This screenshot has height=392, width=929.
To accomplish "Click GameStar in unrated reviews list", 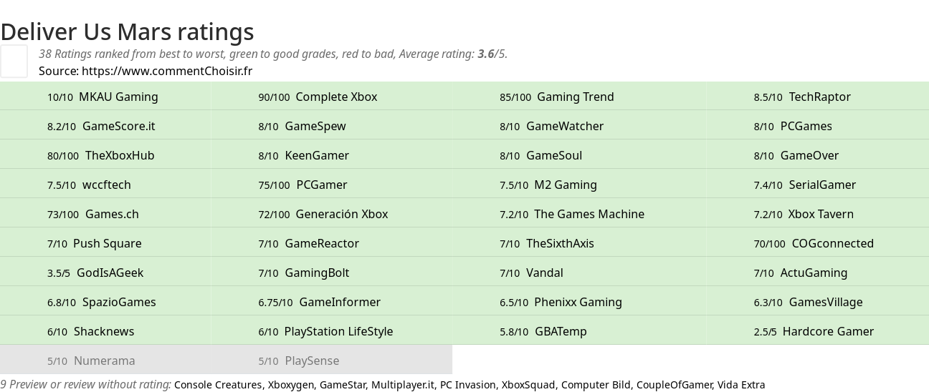I will pyautogui.click(x=342, y=385).
